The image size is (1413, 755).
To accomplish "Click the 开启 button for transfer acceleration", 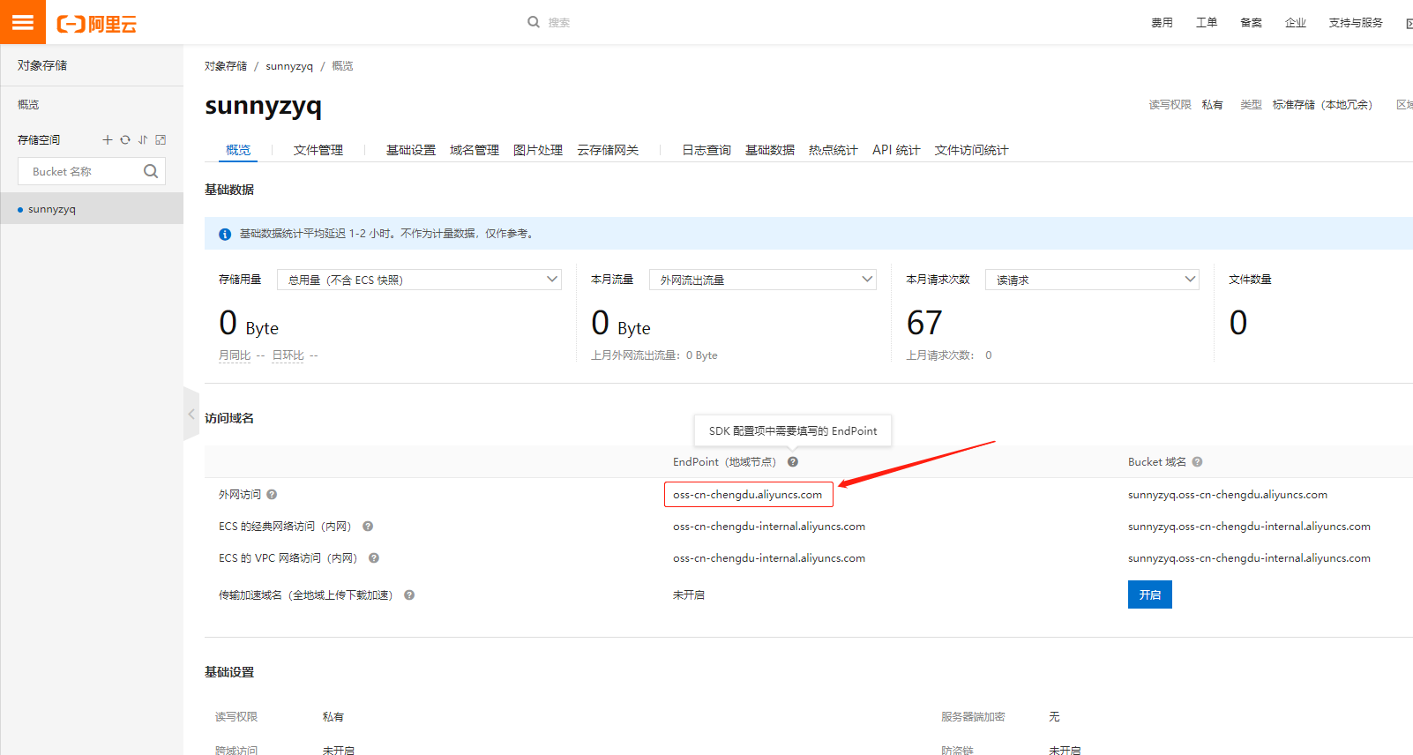I will coord(1150,594).
